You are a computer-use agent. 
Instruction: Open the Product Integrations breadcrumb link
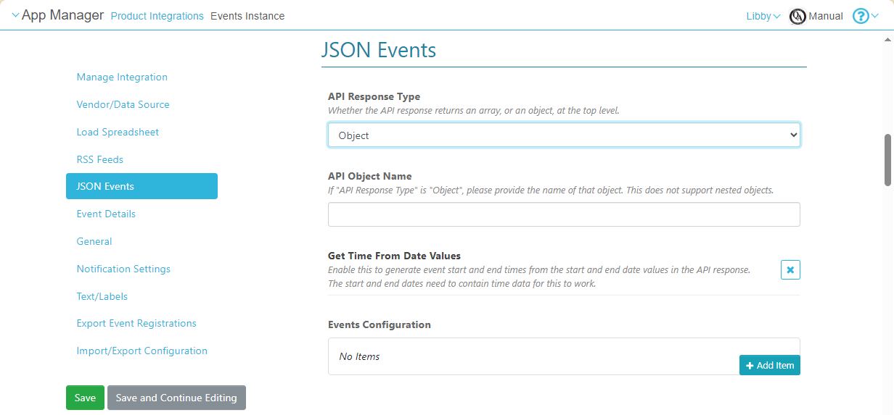coord(157,16)
